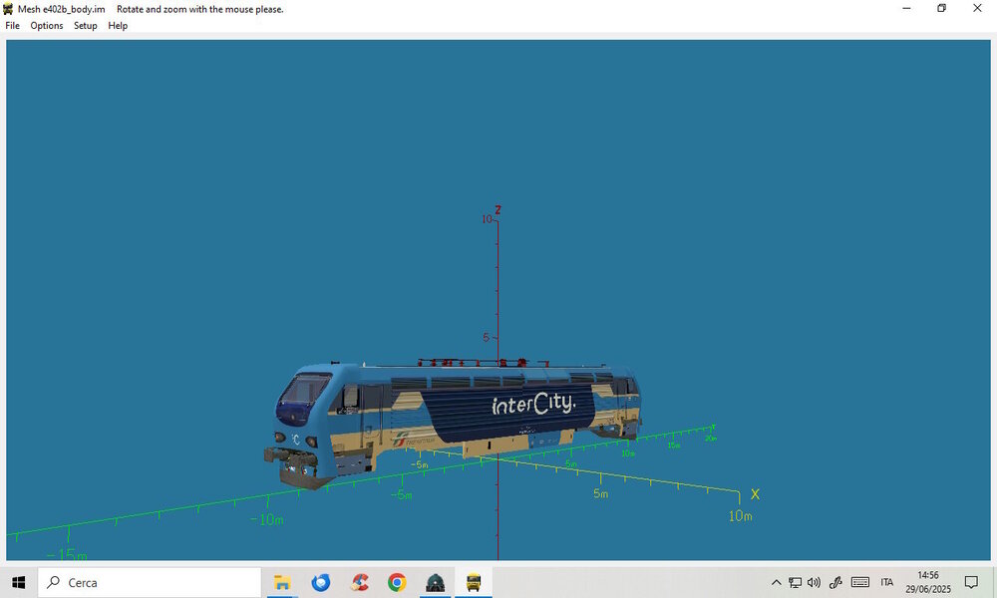Change the ITA input language

[x=887, y=582]
